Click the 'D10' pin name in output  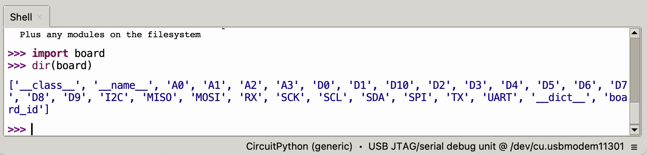[399, 85]
